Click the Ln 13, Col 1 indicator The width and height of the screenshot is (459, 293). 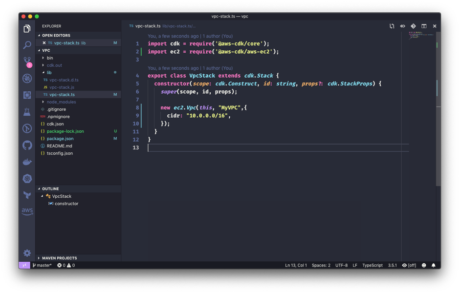tap(296, 265)
